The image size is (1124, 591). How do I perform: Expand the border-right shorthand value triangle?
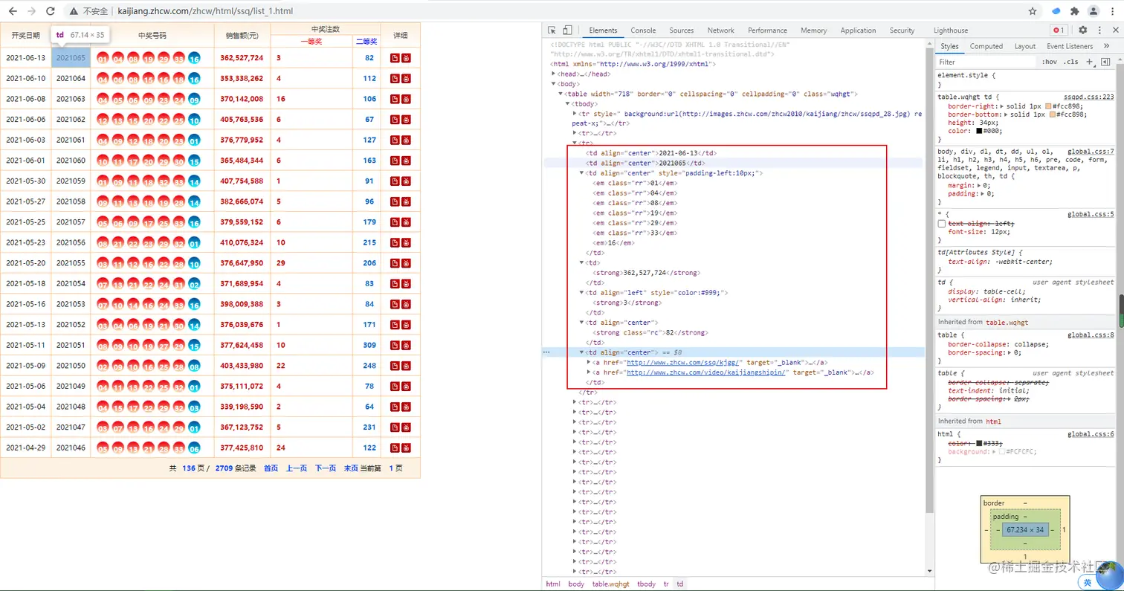(x=1003, y=106)
